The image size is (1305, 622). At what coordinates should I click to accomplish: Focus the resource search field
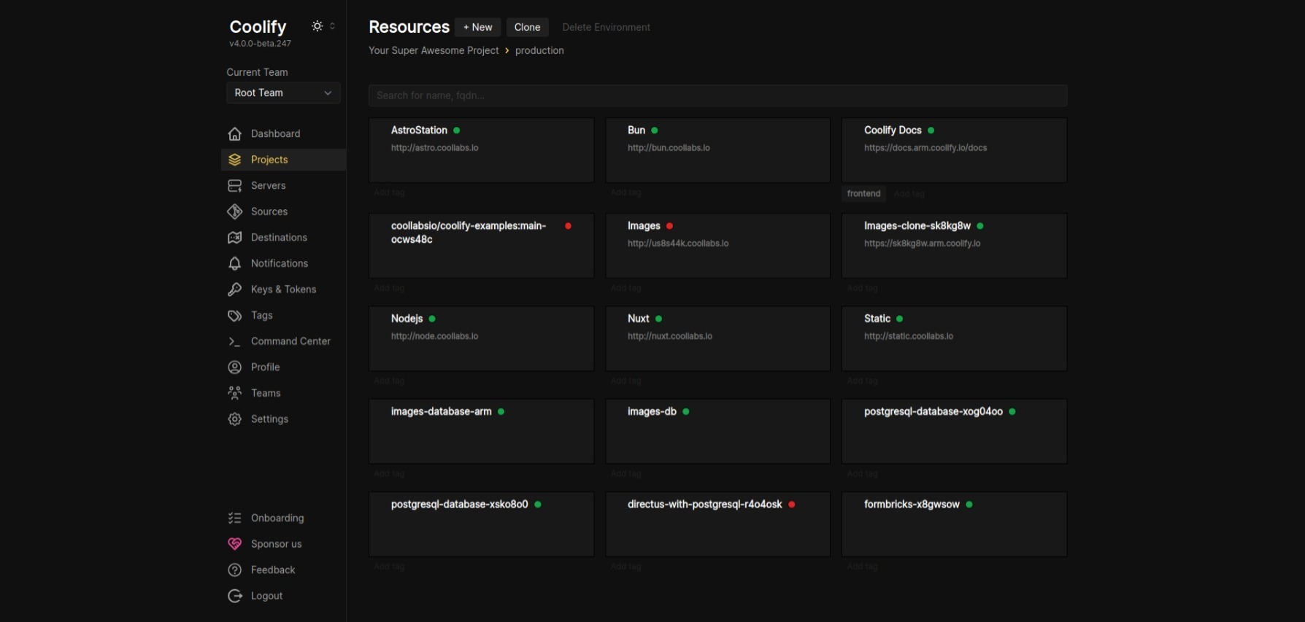click(717, 96)
